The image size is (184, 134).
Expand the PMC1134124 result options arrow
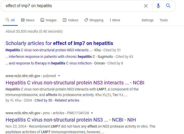(x=92, y=113)
